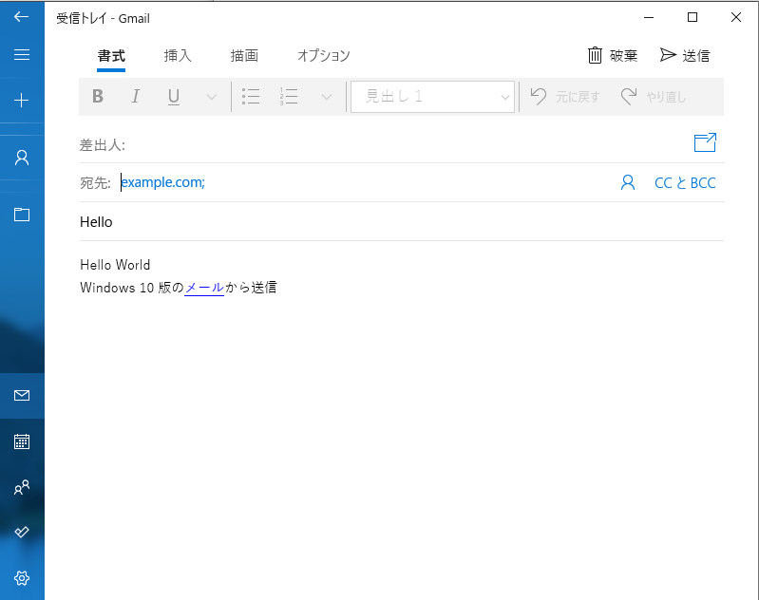Toggle Italic formatting
The width and height of the screenshot is (759, 600).
136,97
